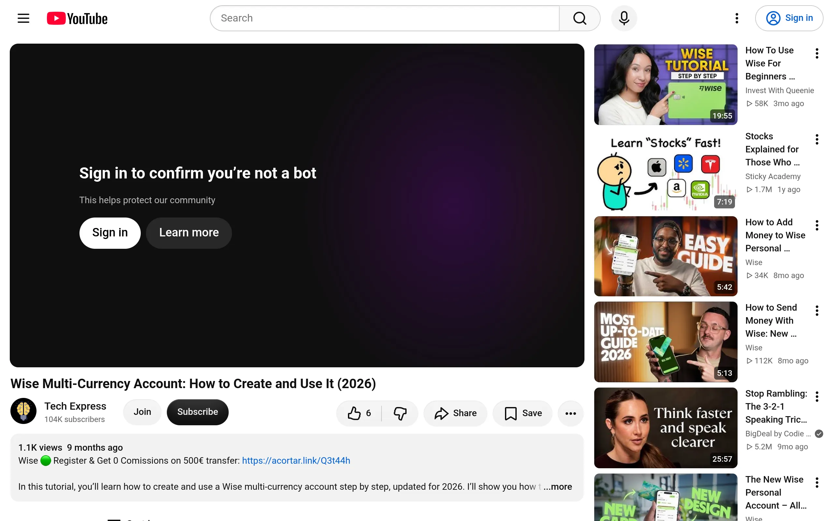Expand description with ...more

coord(558,486)
